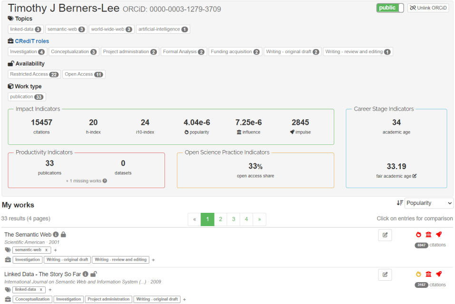Filter by Writing - original draft count 2
455x304 pixels.
(292, 52)
